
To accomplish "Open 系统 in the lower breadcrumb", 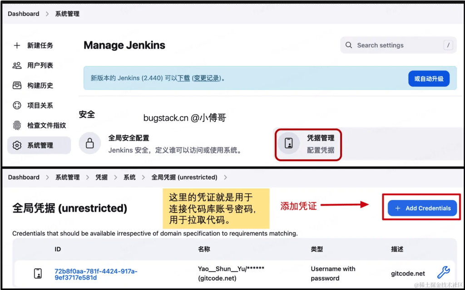I will pyautogui.click(x=129, y=177).
